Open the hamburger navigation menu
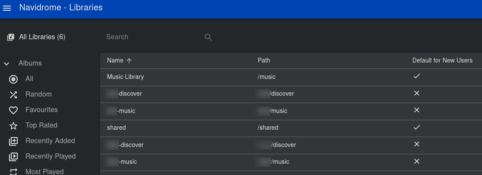 click(x=7, y=8)
